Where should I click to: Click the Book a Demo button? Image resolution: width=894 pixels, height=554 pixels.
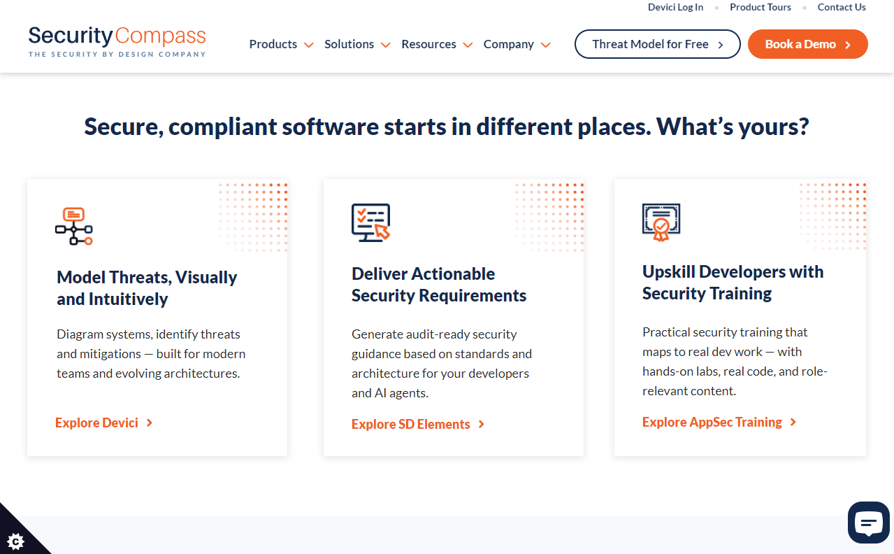(x=807, y=44)
